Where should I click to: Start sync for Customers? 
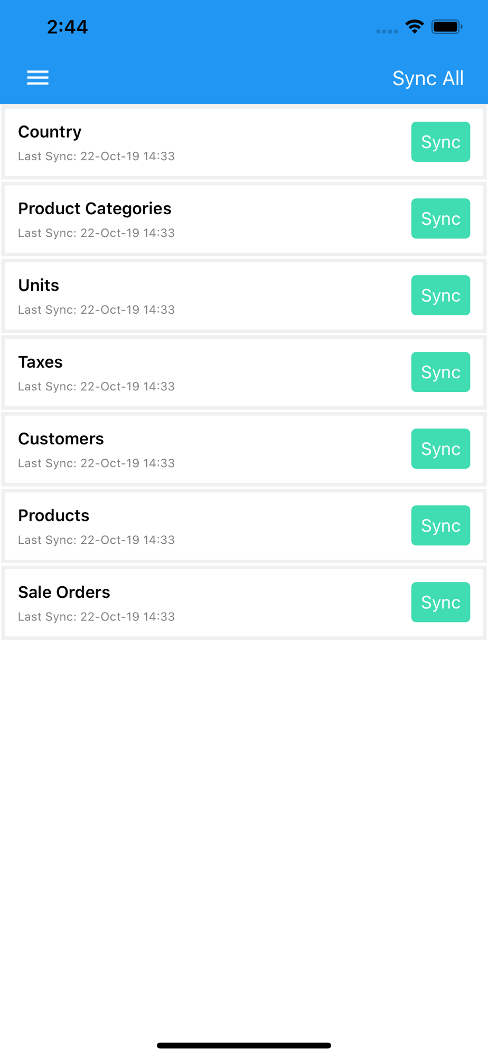pos(440,449)
